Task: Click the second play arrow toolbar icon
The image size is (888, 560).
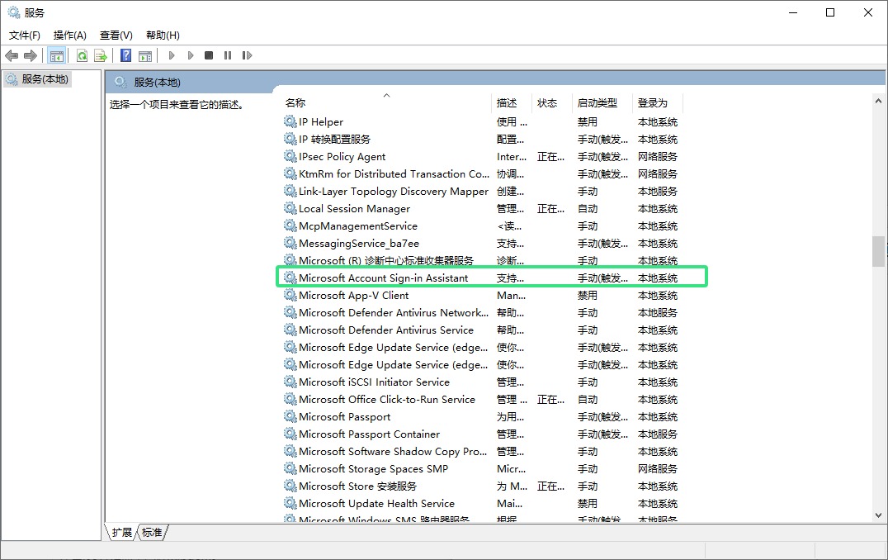Action: [191, 55]
